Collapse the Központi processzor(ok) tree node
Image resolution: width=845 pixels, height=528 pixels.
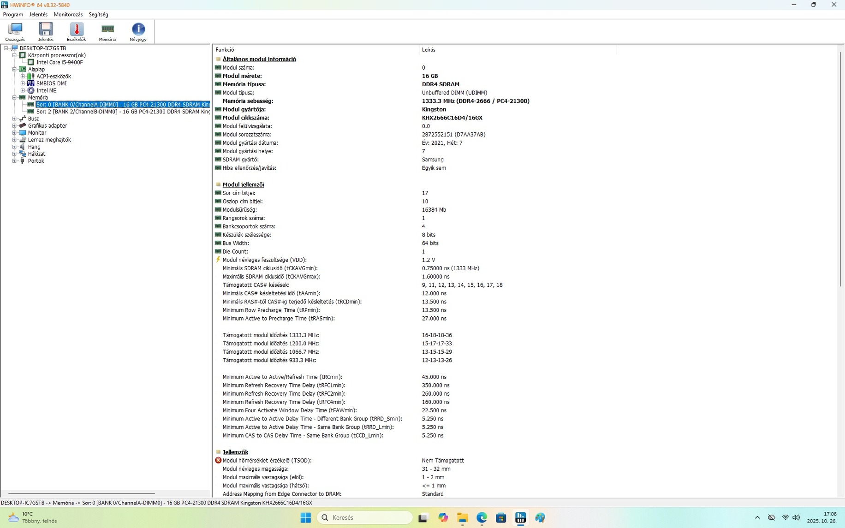[x=14, y=55]
